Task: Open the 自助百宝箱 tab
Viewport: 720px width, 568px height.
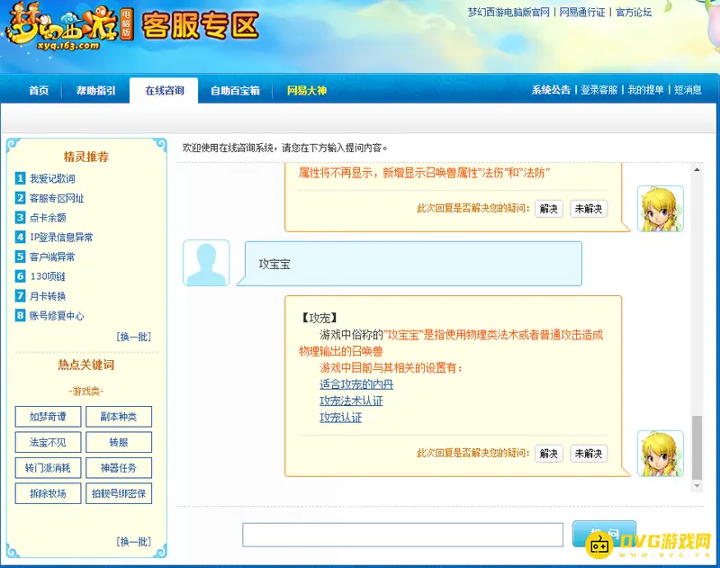Action: [x=235, y=90]
